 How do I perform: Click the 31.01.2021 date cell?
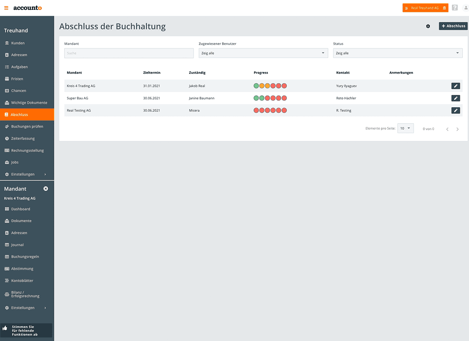click(151, 86)
